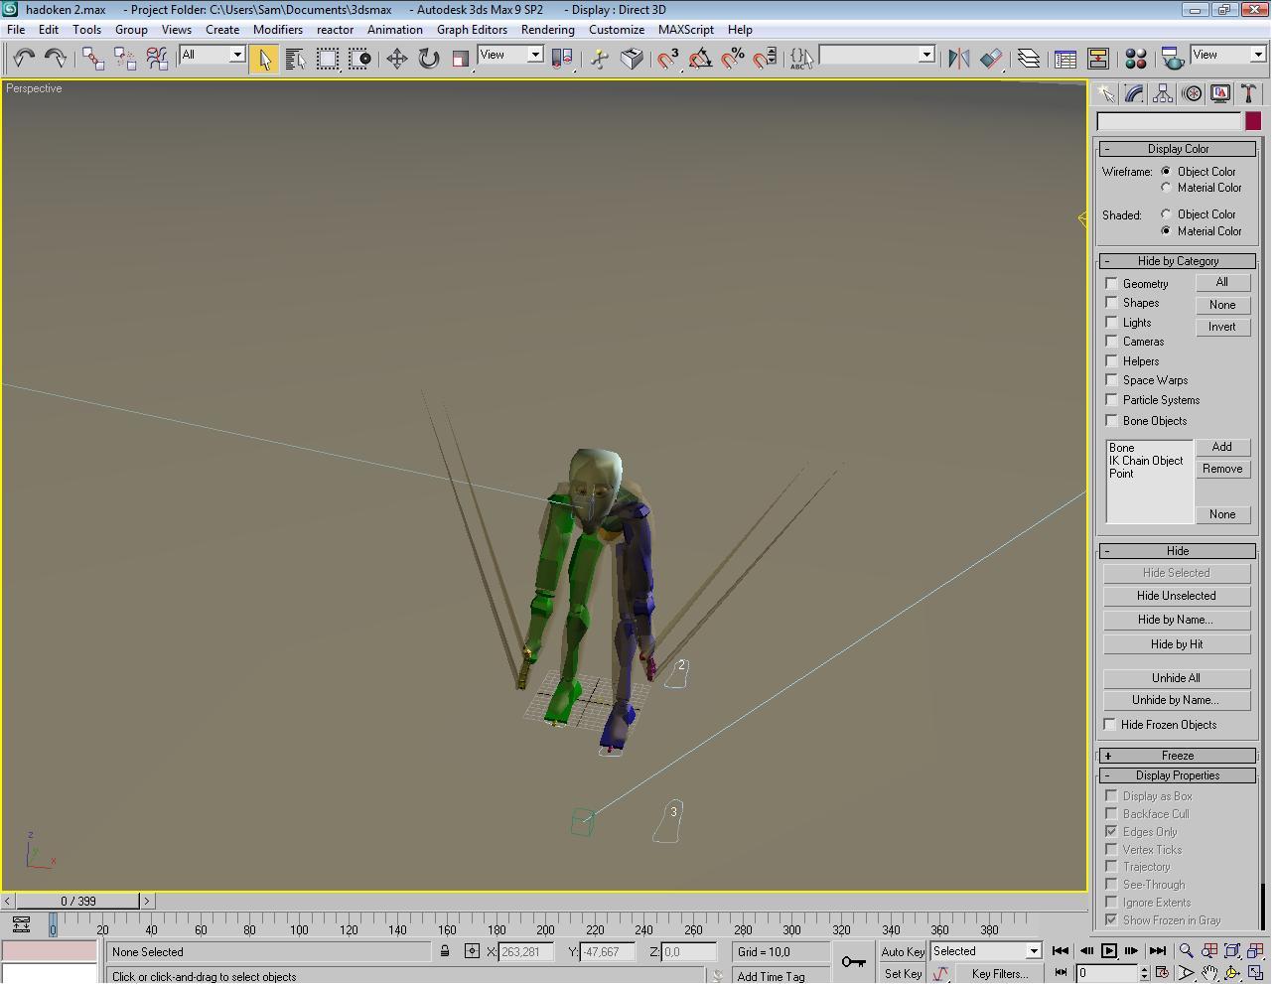Open the Graph Editors menu

[x=472, y=30]
